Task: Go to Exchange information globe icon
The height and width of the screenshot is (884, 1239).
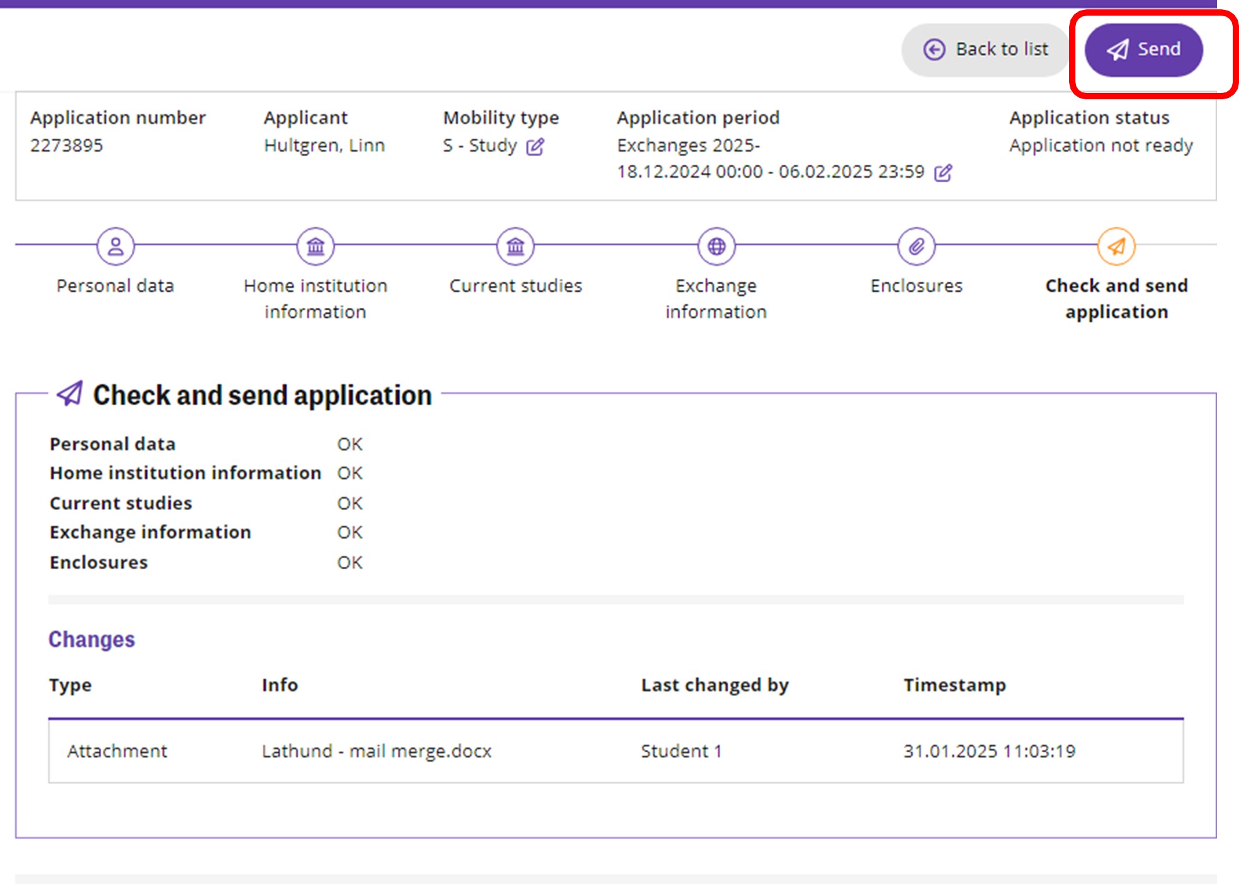Action: [716, 246]
